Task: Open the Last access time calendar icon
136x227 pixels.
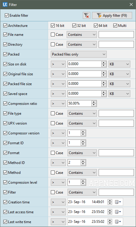Action: 118,212
